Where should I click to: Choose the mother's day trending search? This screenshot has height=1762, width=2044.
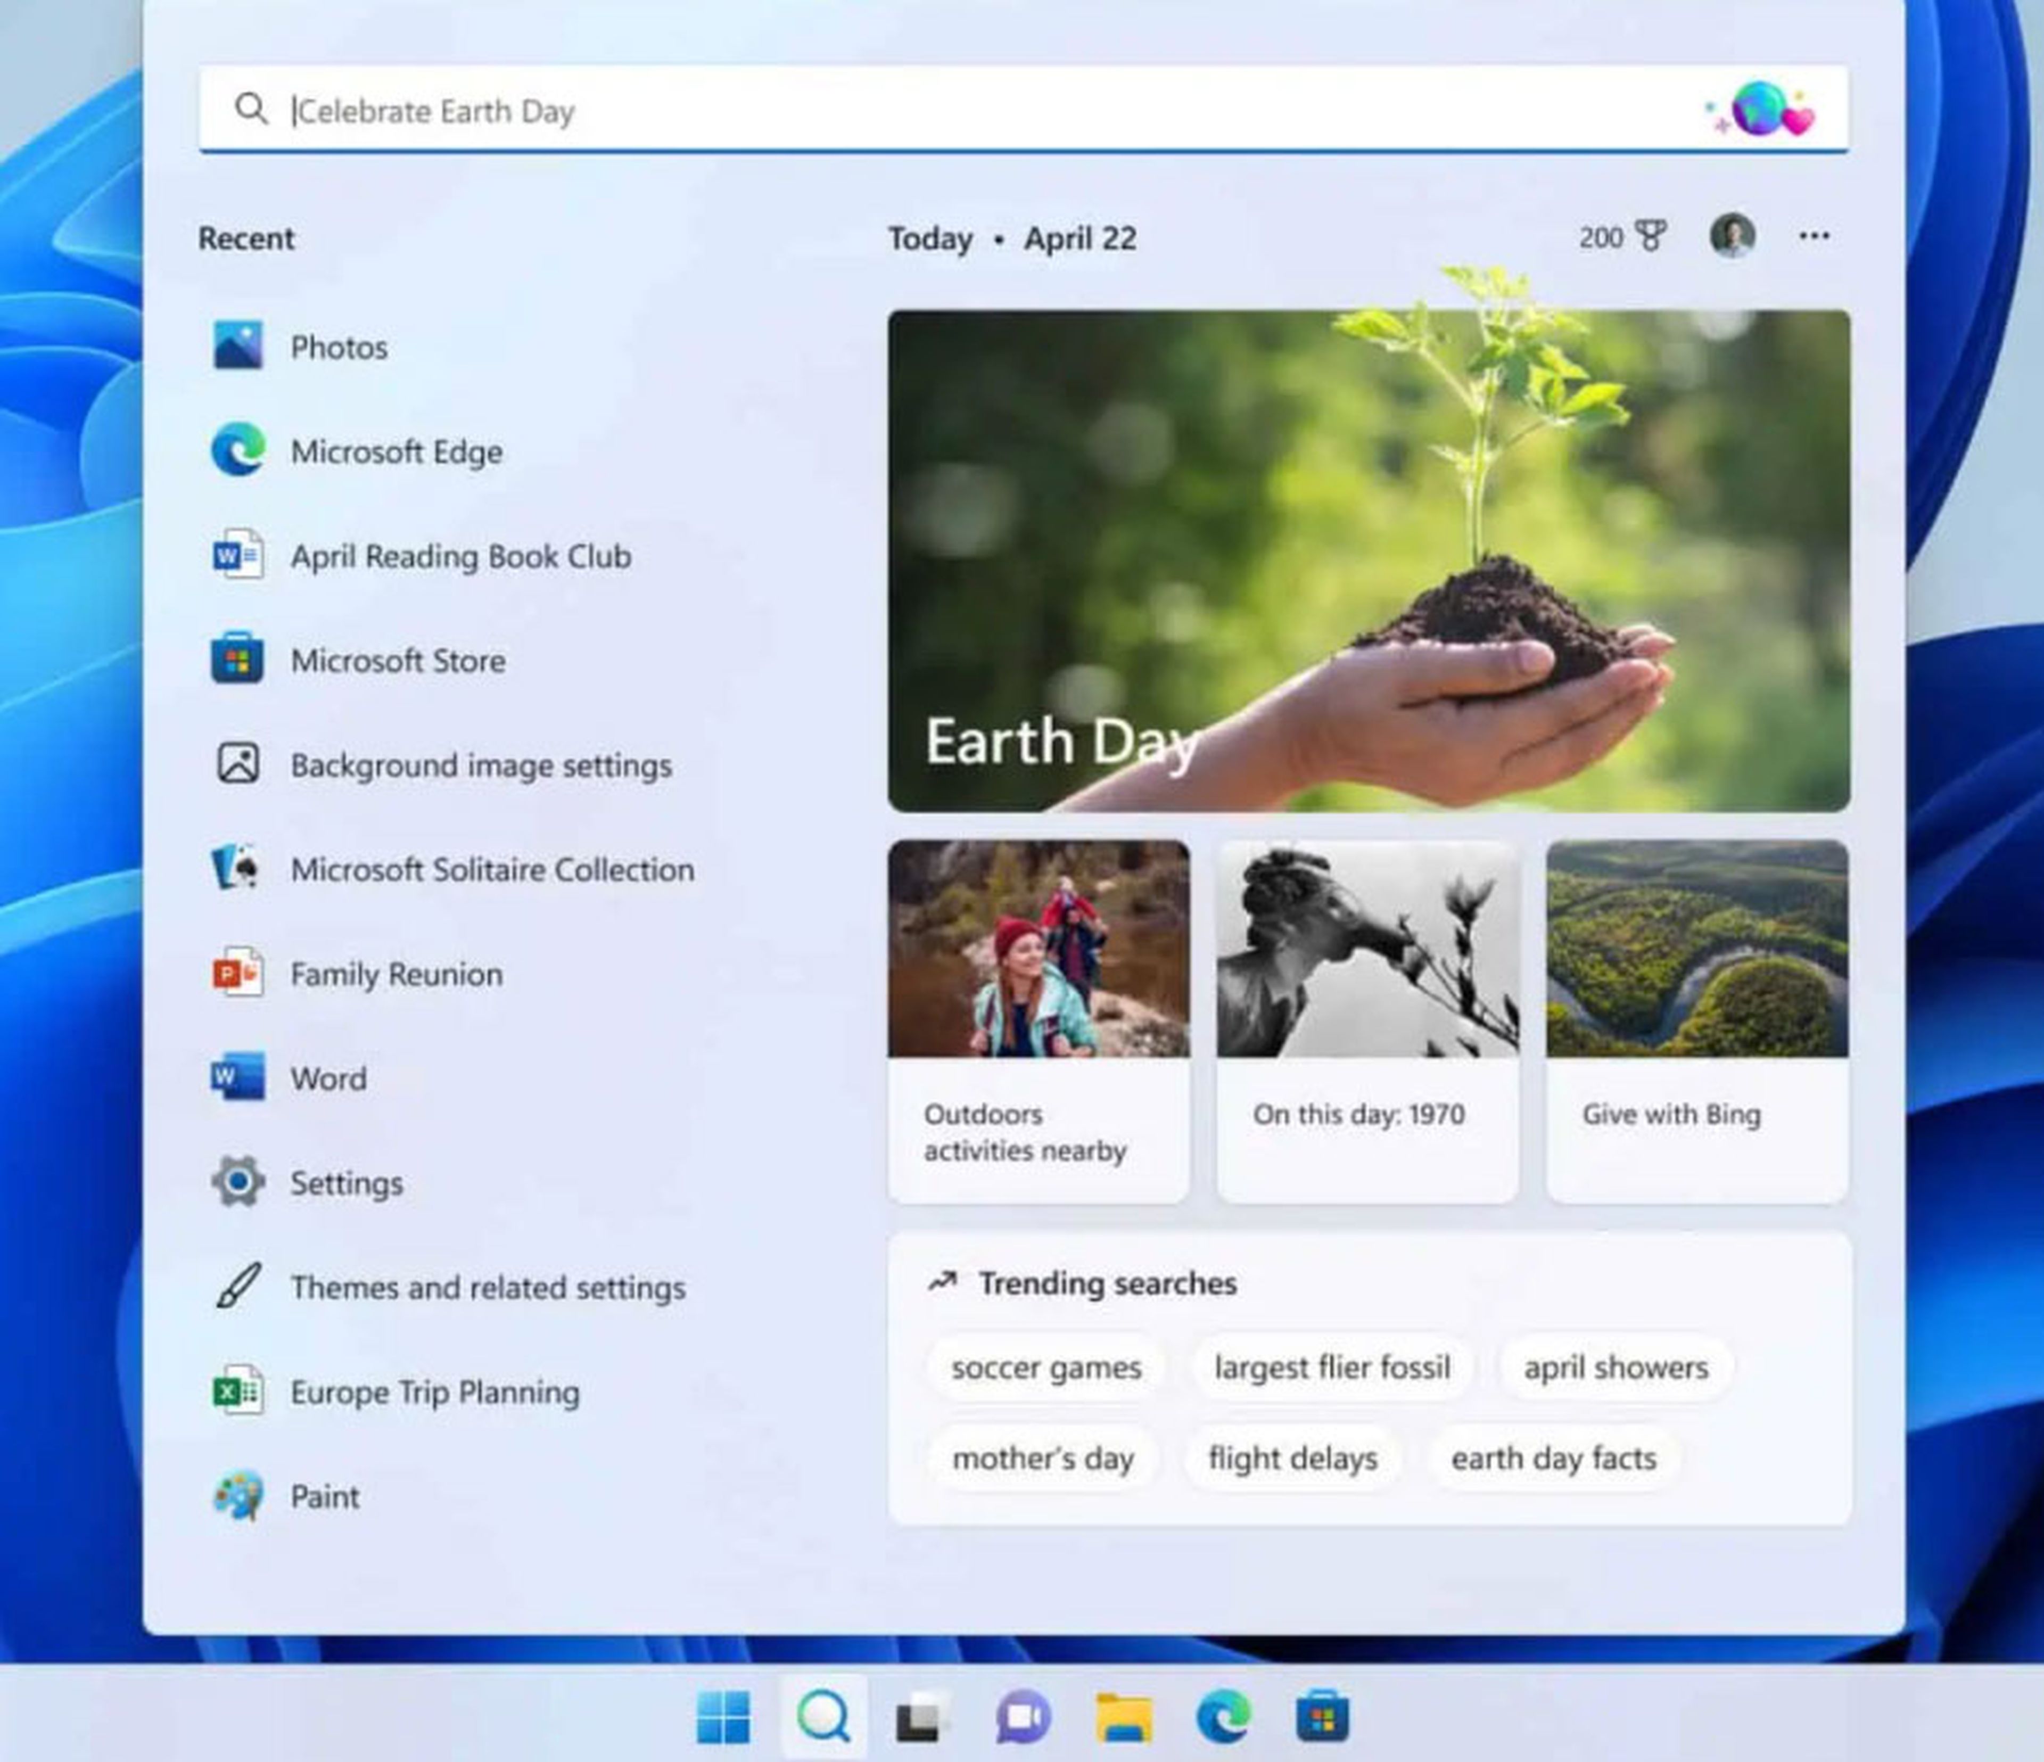pyautogui.click(x=1043, y=1458)
